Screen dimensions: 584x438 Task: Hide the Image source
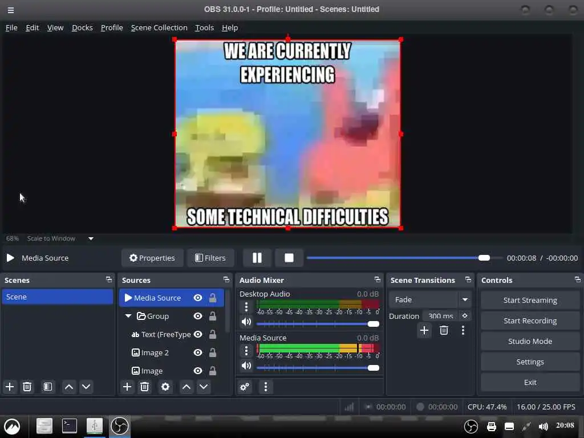pos(198,371)
